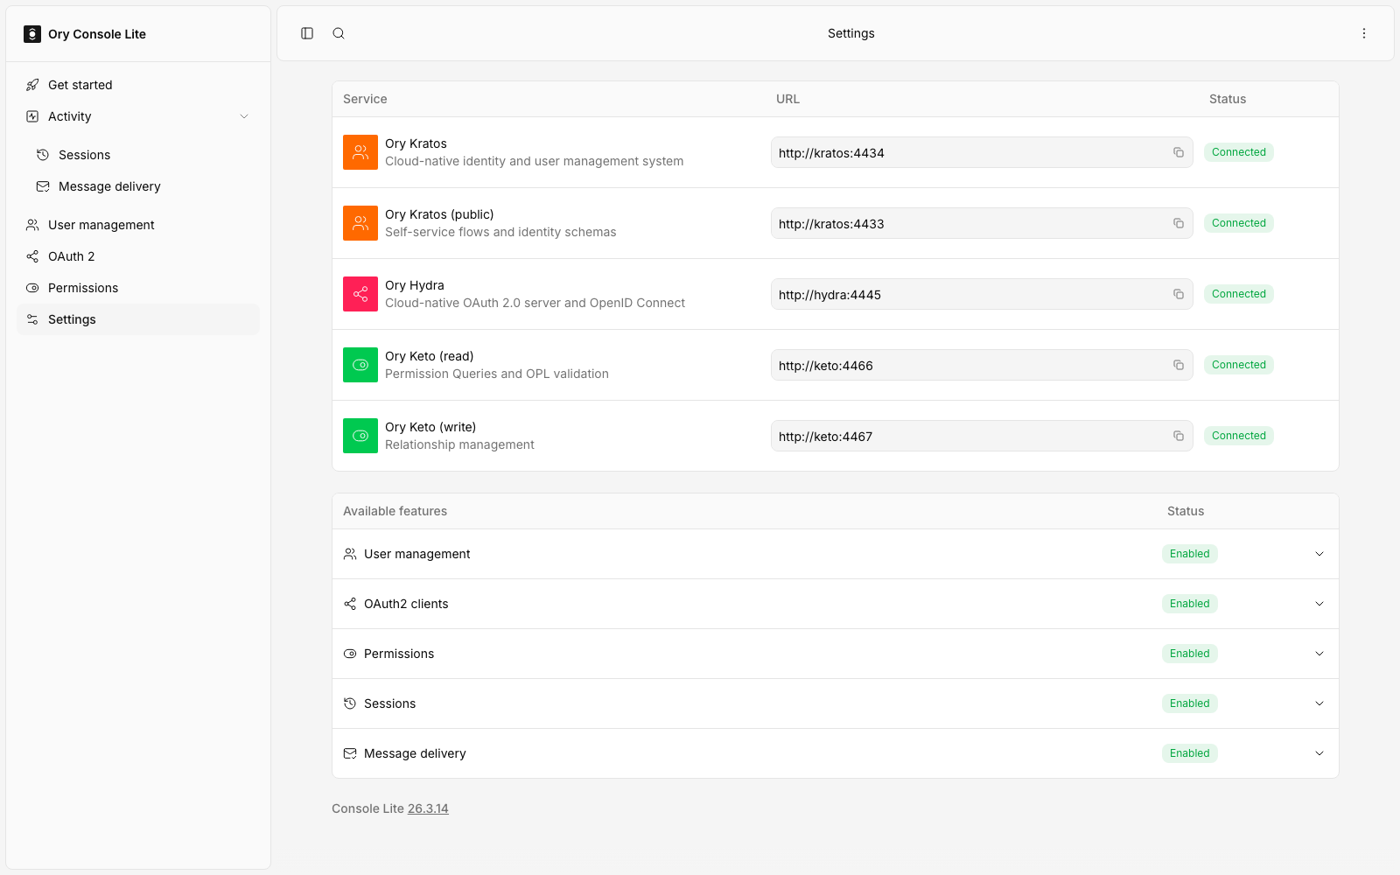Viewport: 1400px width, 875px height.
Task: Click the Connected badge for Ory Hydra
Action: point(1239,294)
